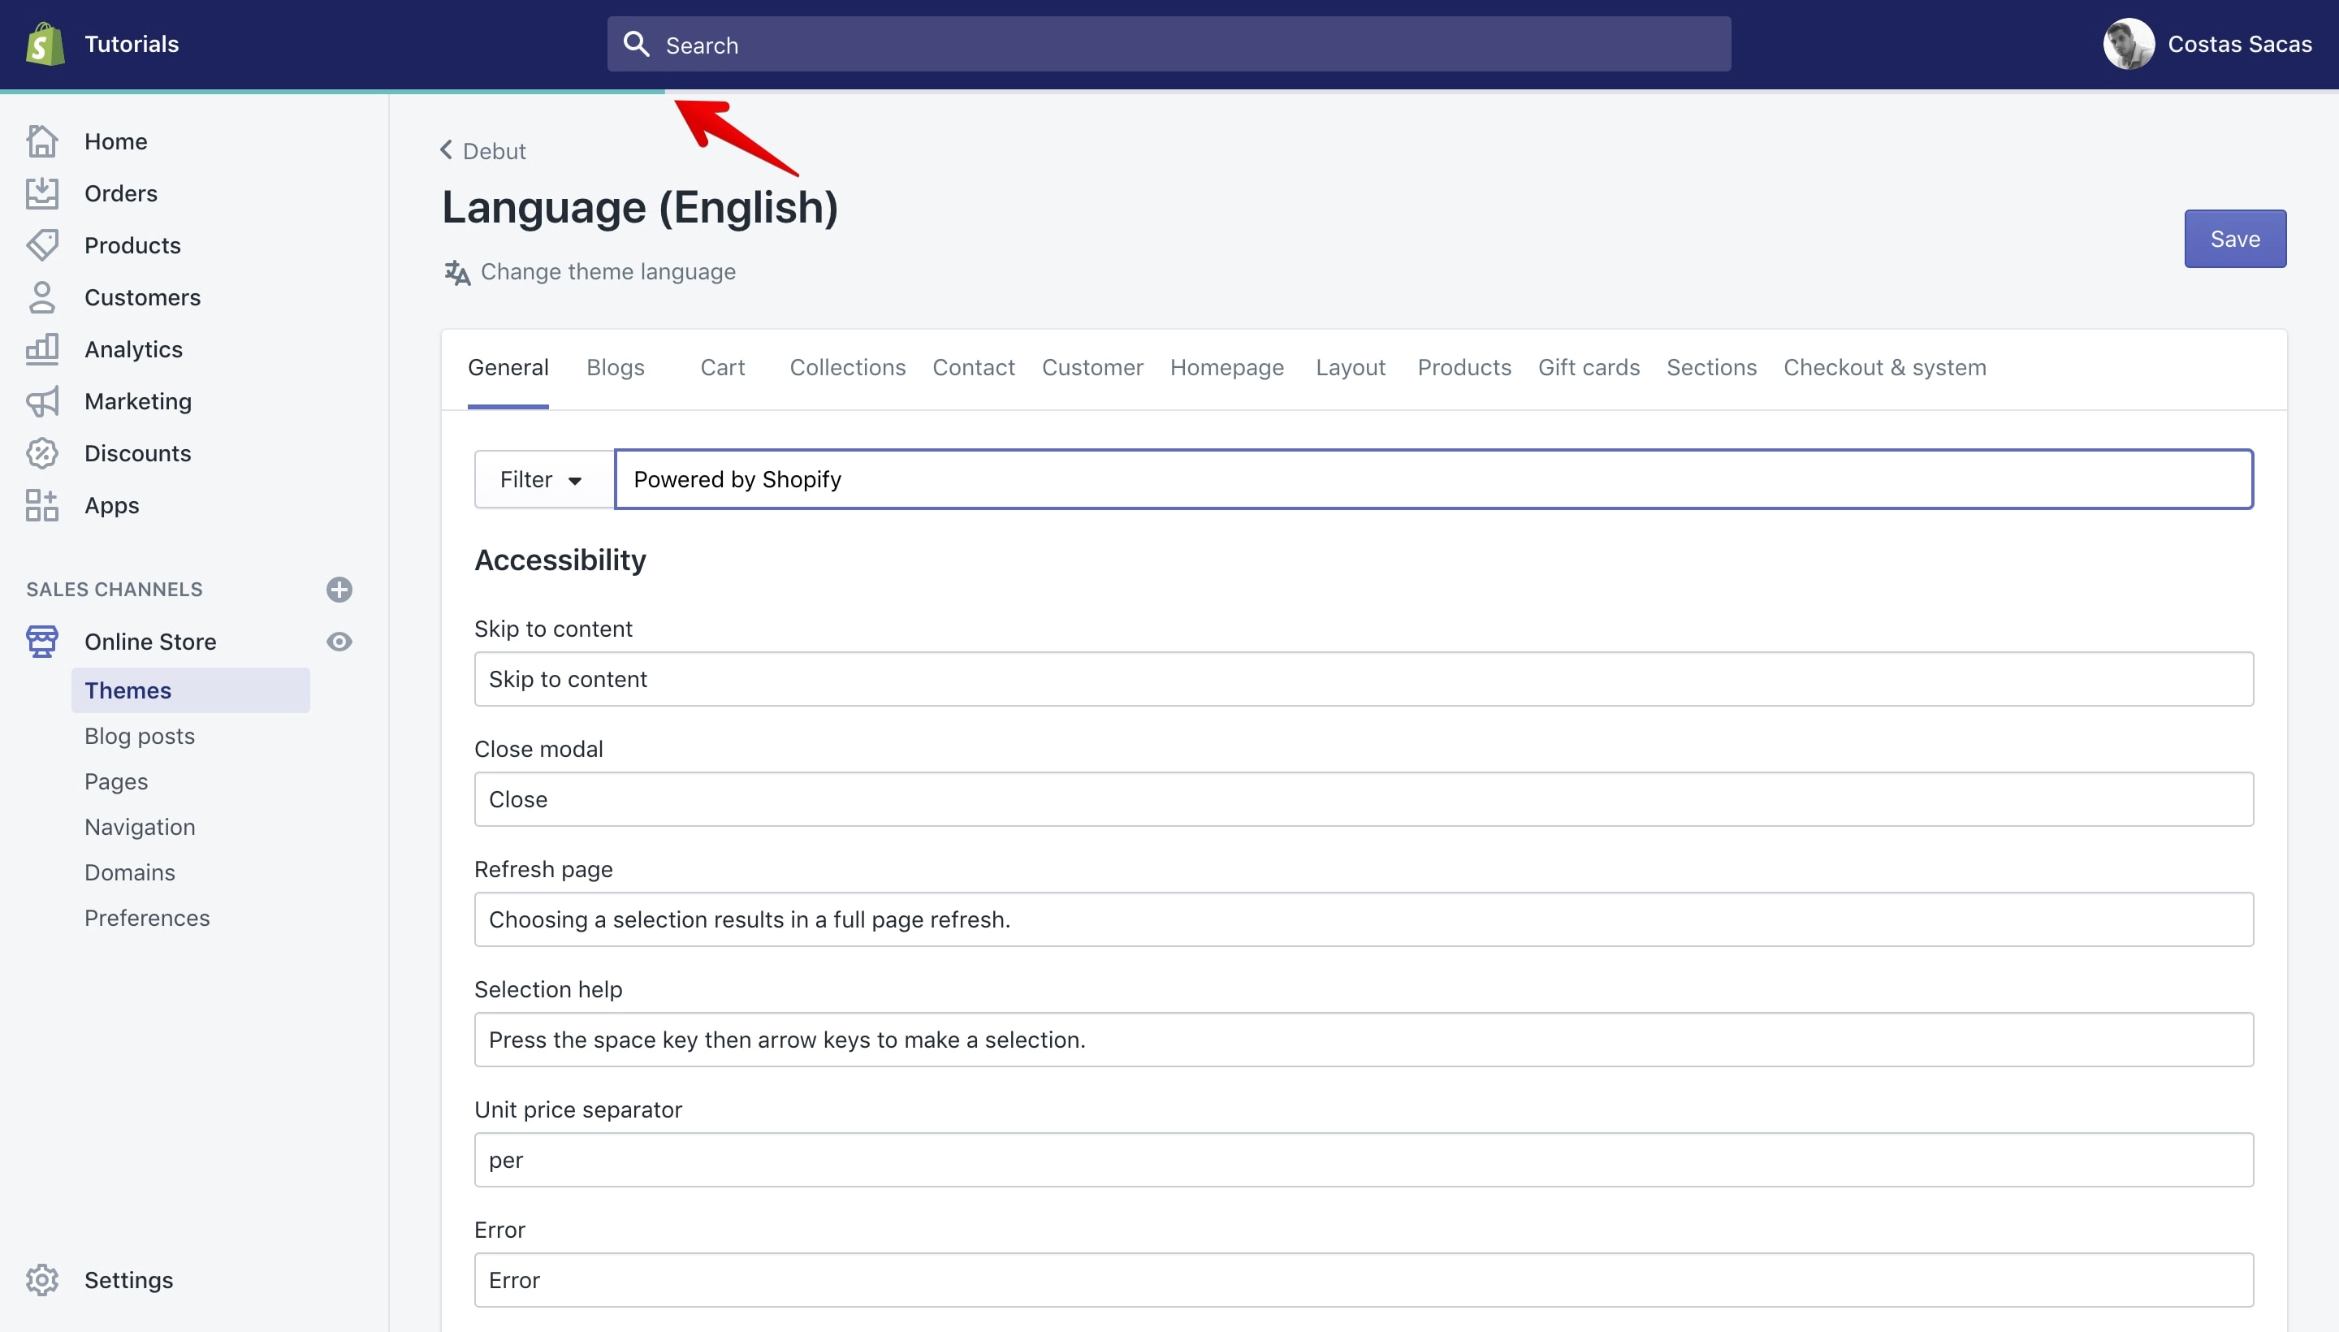Viewport: 2339px width, 1332px height.
Task: Open Products in the sidebar
Action: (132, 245)
